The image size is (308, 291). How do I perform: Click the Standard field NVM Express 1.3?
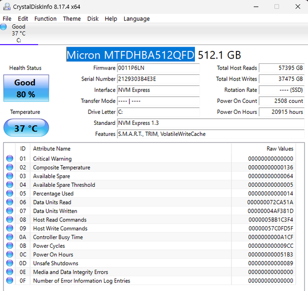pyautogui.click(x=211, y=123)
